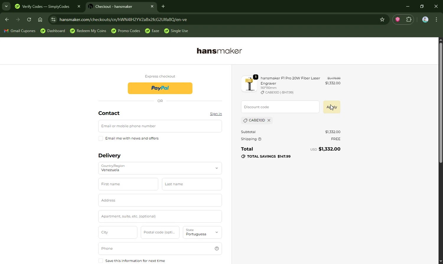
Task: Open the Single Use bookmark
Action: point(176,31)
